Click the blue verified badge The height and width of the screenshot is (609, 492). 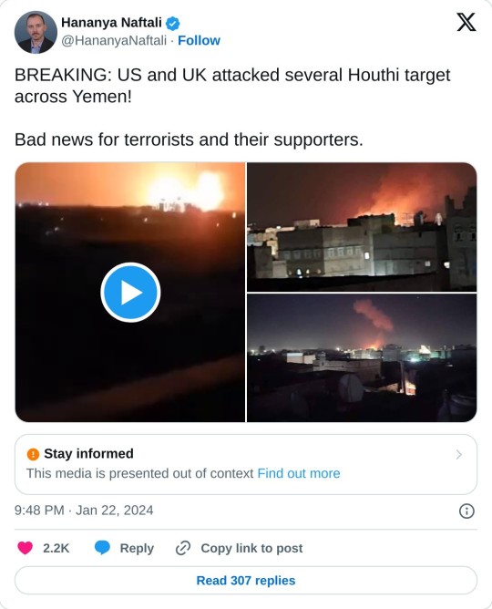click(173, 24)
